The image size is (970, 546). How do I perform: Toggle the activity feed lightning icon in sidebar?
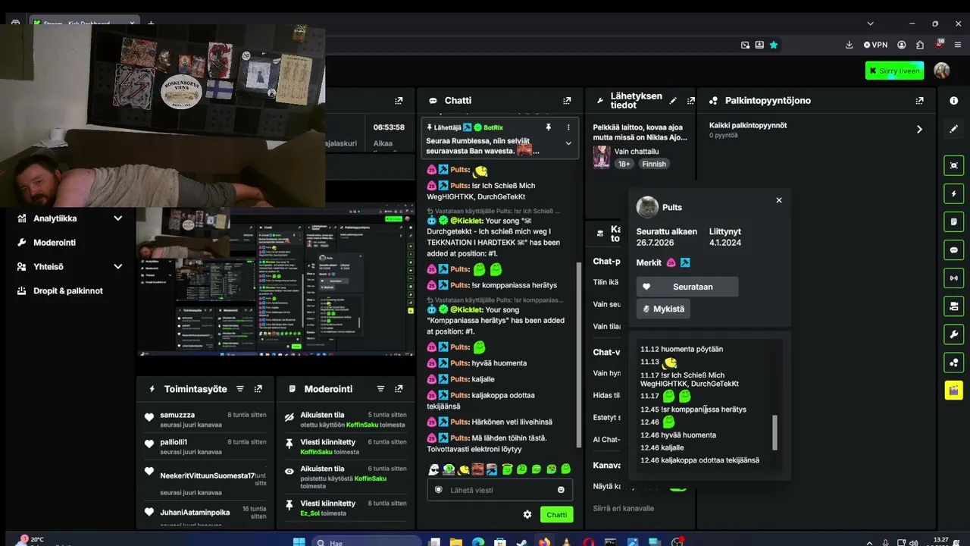click(x=953, y=193)
